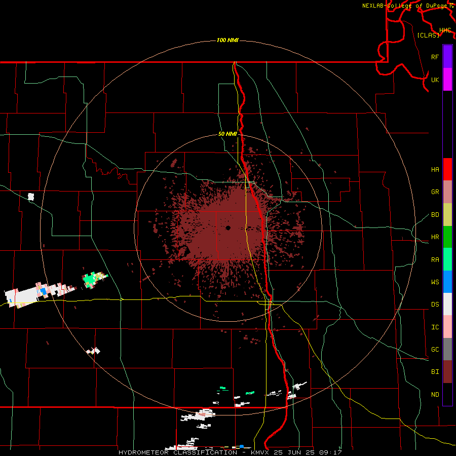Click the RF legend label

tap(435, 57)
